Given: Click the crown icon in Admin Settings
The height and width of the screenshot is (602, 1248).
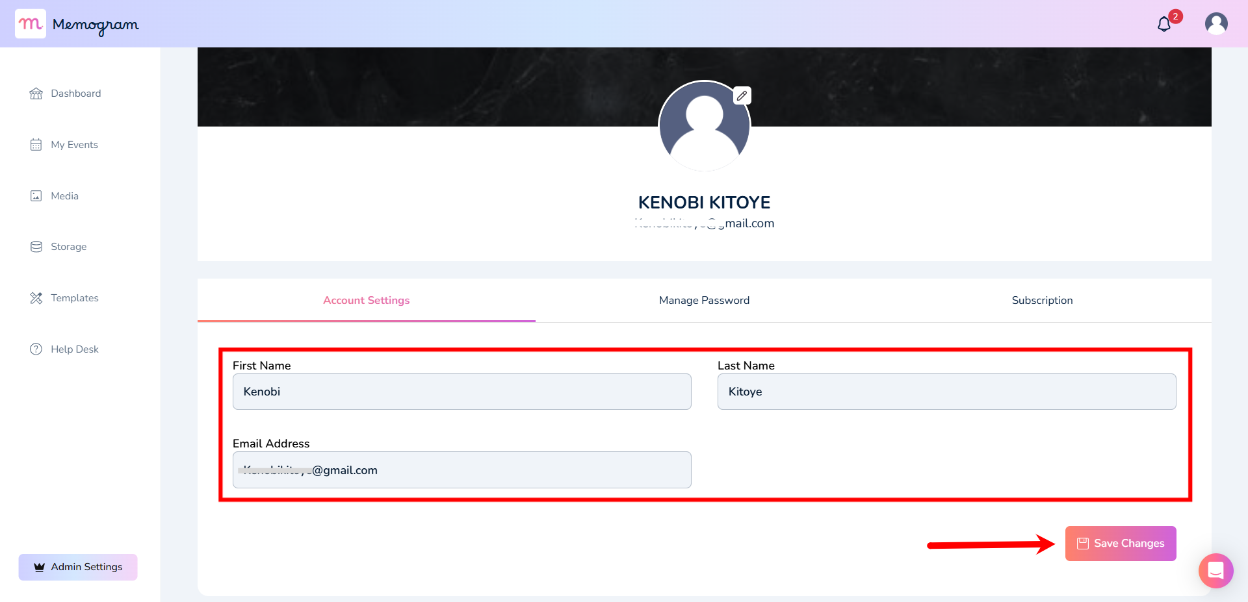Looking at the screenshot, I should pos(40,567).
